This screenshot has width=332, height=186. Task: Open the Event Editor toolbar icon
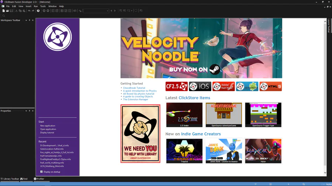coord(62,11)
